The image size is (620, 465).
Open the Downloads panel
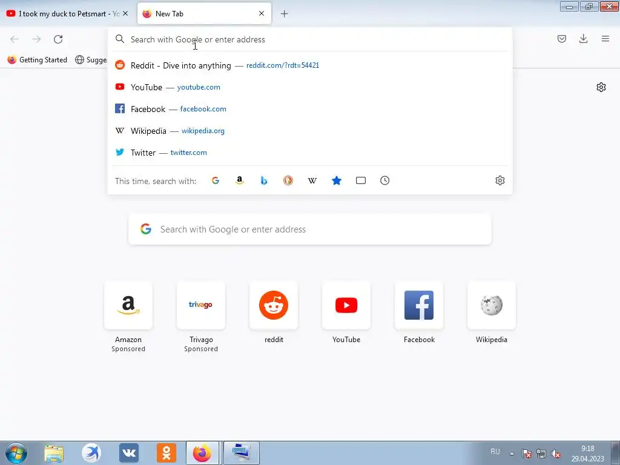pos(583,39)
